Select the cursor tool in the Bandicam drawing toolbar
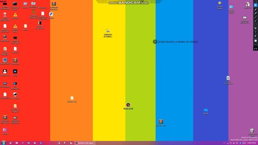Screen dimensions: 258x145 click(x=255, y=5)
